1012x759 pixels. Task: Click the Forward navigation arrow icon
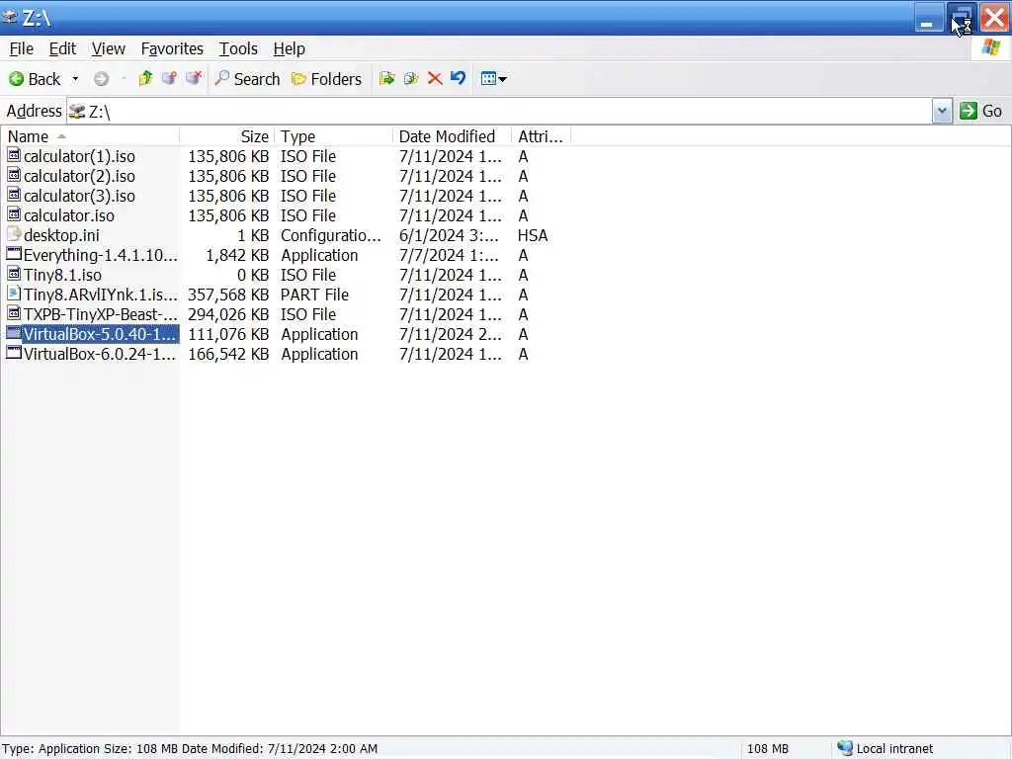click(102, 79)
